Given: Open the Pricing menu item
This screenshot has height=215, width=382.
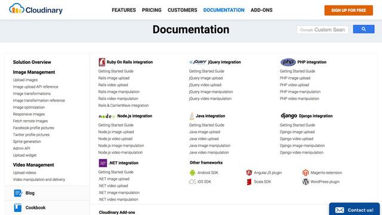Looking at the screenshot, I should pos(152,10).
